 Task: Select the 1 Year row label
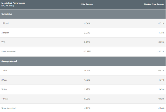coord(5,71)
